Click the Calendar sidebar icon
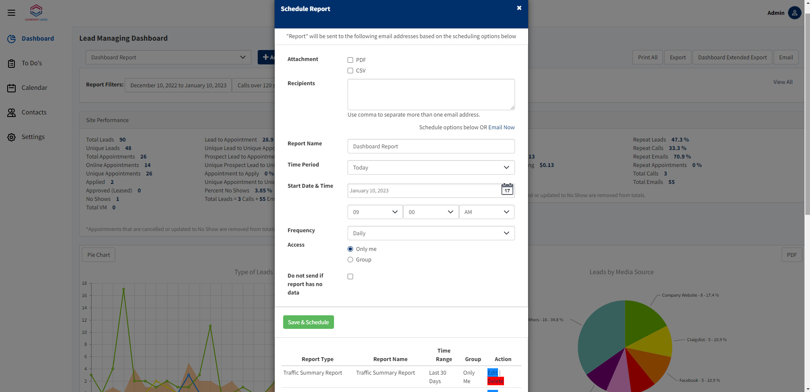 pos(11,88)
